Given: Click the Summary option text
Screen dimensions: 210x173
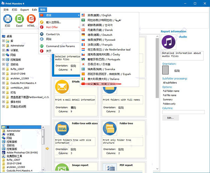Looking at the screenshot, I should [x=168, y=99].
